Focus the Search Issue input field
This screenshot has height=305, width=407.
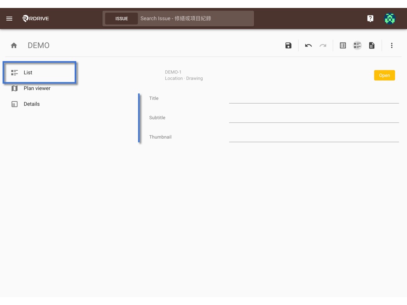pyautogui.click(x=196, y=18)
